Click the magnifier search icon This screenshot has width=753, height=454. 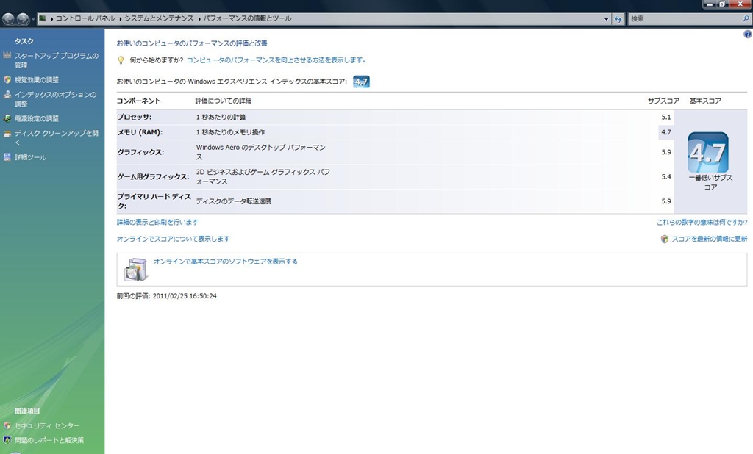tap(746, 18)
